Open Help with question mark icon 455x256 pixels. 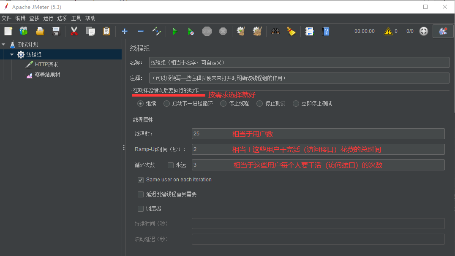pos(326,31)
